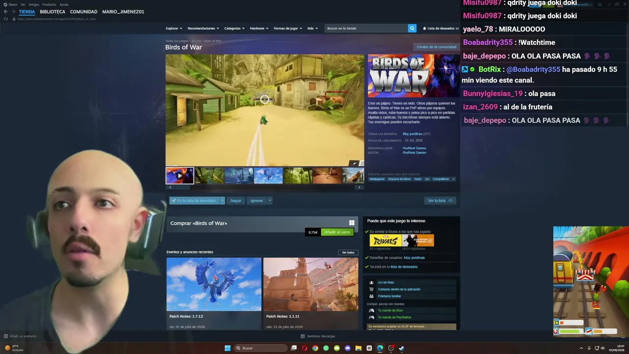Open the taskbar weather widget

point(14,348)
